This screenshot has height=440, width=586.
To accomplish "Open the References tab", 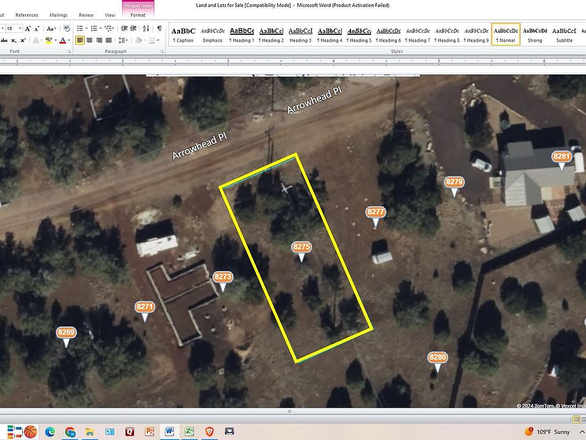I will tap(26, 15).
